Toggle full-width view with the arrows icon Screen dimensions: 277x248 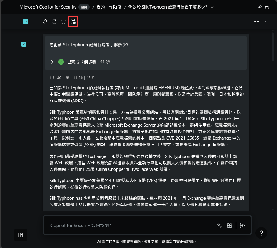[257, 22]
